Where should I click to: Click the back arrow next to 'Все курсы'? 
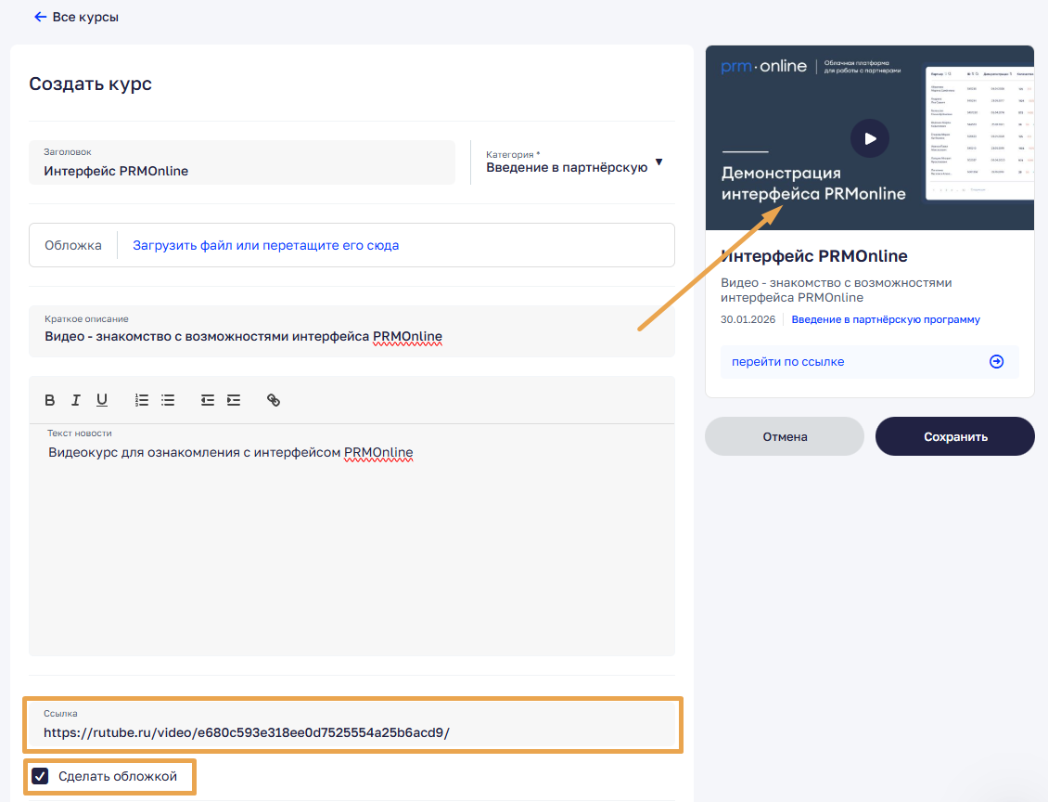[40, 17]
